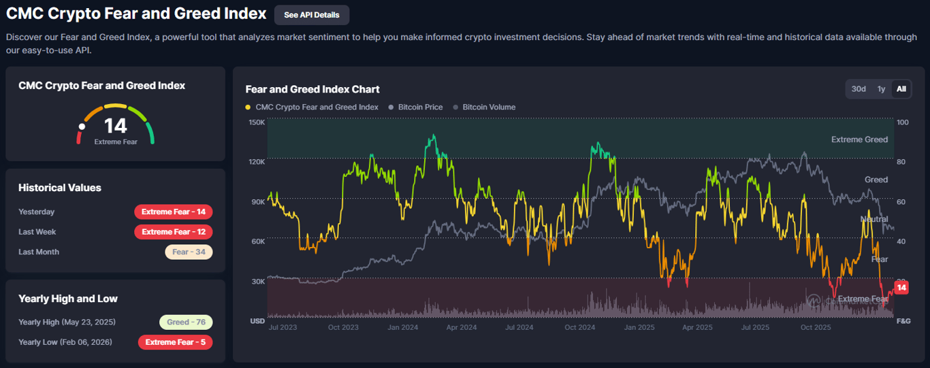Select the All time range tab
The width and height of the screenshot is (930, 368).
(x=901, y=89)
